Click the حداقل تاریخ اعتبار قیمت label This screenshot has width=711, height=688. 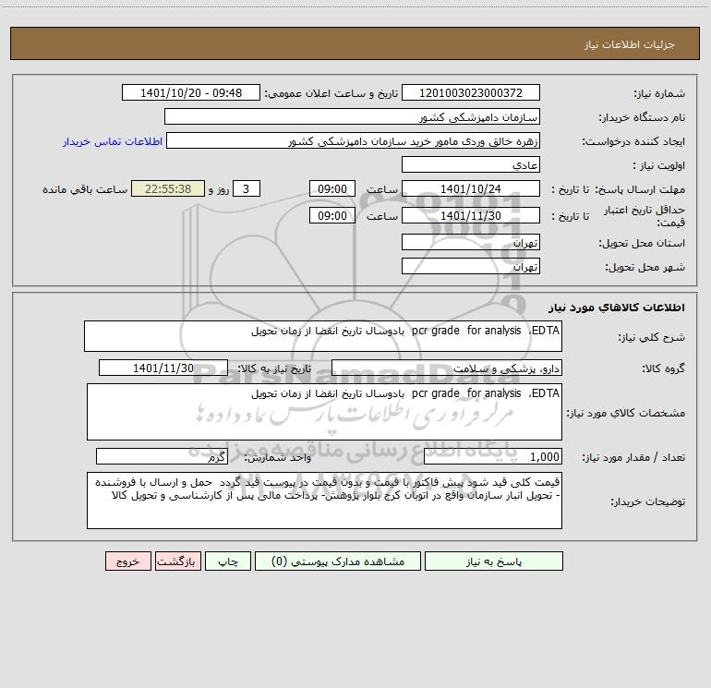645,216
